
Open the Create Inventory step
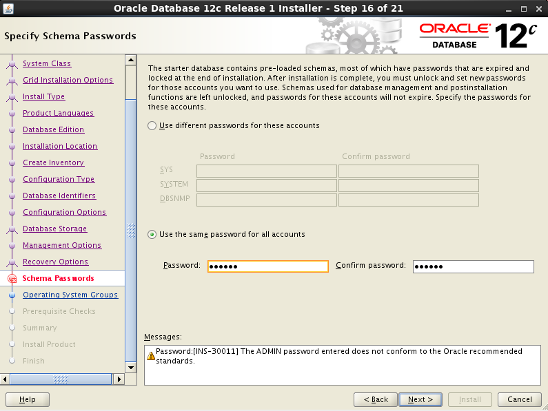coord(54,162)
